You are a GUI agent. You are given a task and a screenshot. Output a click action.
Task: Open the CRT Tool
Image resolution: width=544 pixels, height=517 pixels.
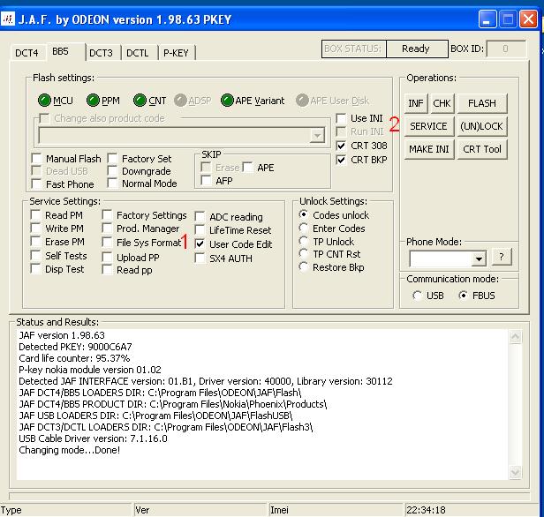point(482,149)
